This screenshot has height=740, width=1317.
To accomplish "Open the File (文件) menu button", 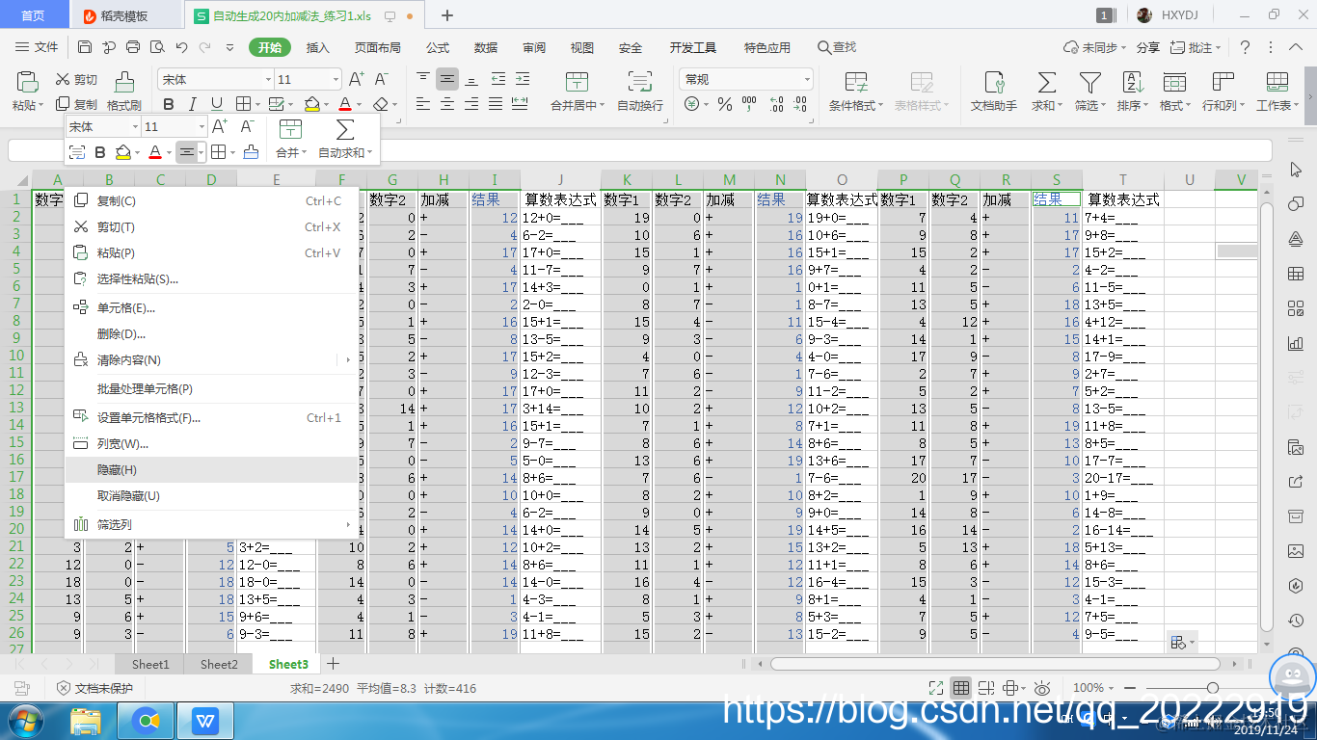I will 38,47.
